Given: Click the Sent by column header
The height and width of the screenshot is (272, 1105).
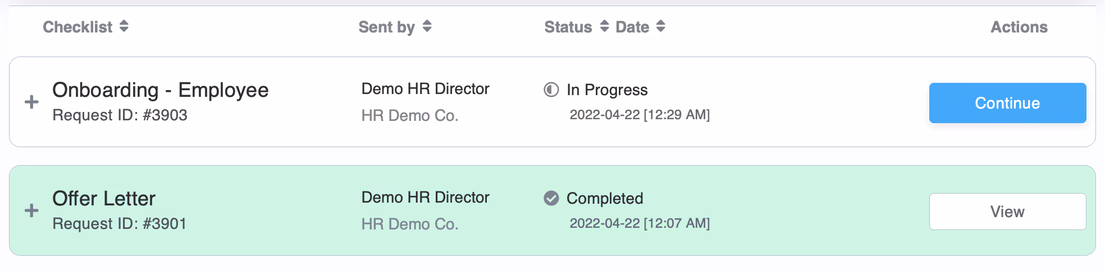Looking at the screenshot, I should [x=386, y=27].
